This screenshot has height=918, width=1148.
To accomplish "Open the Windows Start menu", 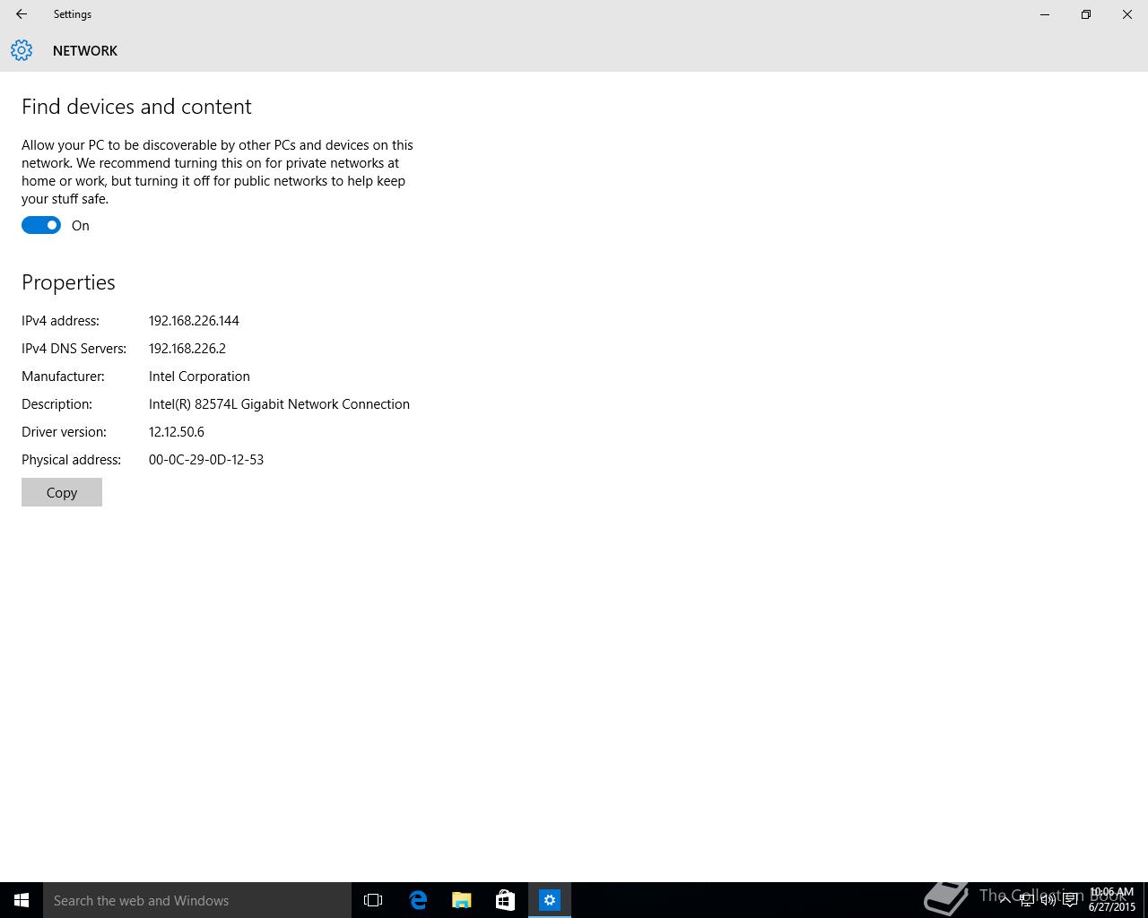I will 22,900.
